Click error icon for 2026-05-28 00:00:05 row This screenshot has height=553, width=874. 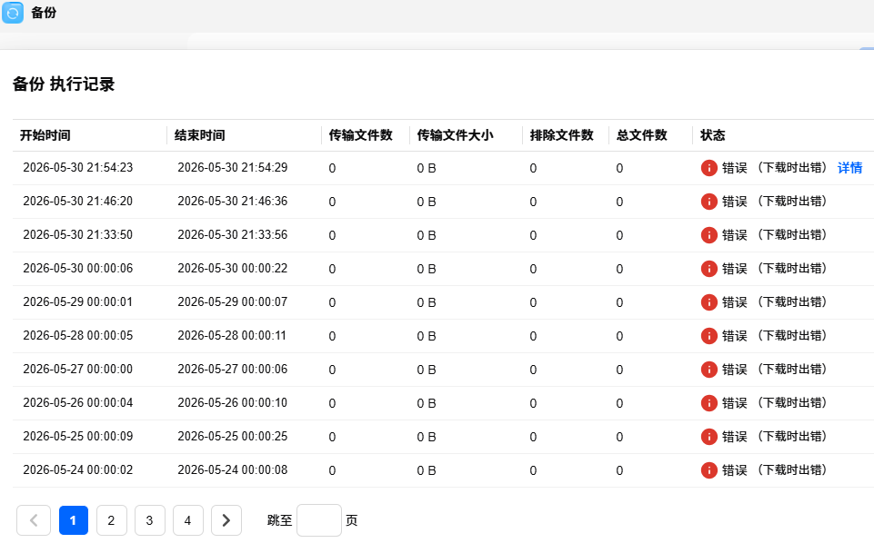point(709,336)
